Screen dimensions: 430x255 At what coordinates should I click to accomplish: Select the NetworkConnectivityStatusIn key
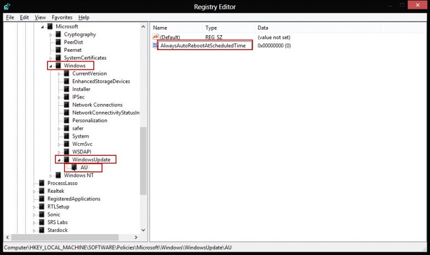[106, 112]
